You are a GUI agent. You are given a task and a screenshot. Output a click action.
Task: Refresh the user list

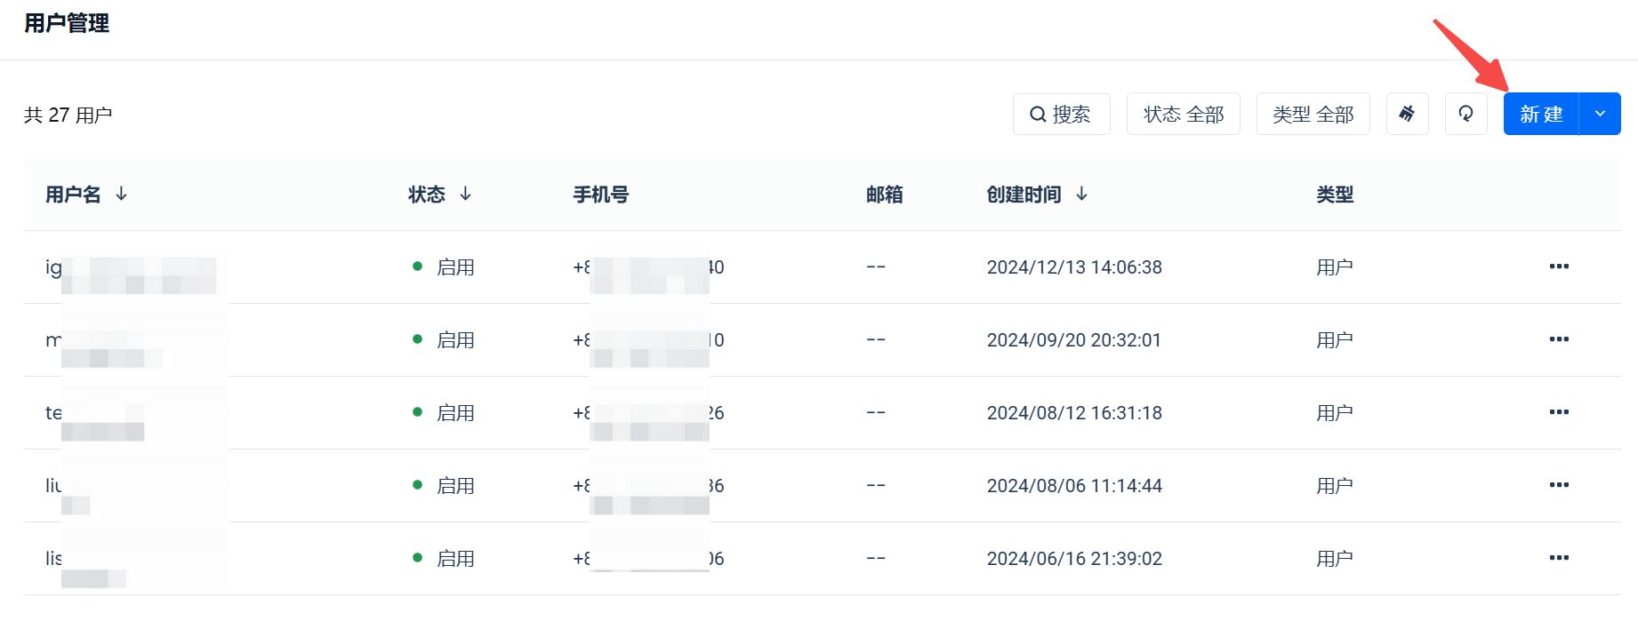click(1465, 114)
